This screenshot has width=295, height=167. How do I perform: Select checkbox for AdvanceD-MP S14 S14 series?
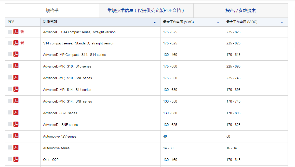[x=10, y=89]
